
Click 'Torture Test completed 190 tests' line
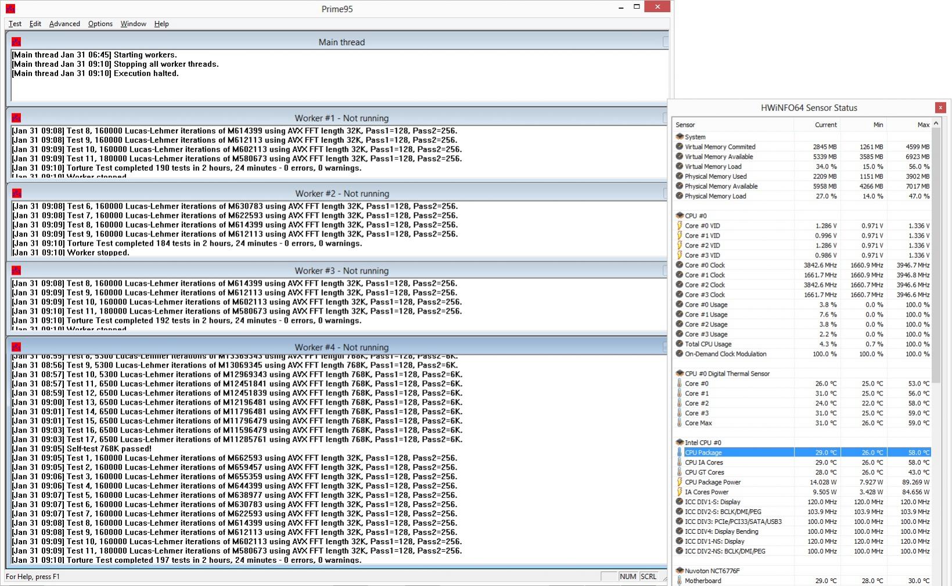coord(186,168)
